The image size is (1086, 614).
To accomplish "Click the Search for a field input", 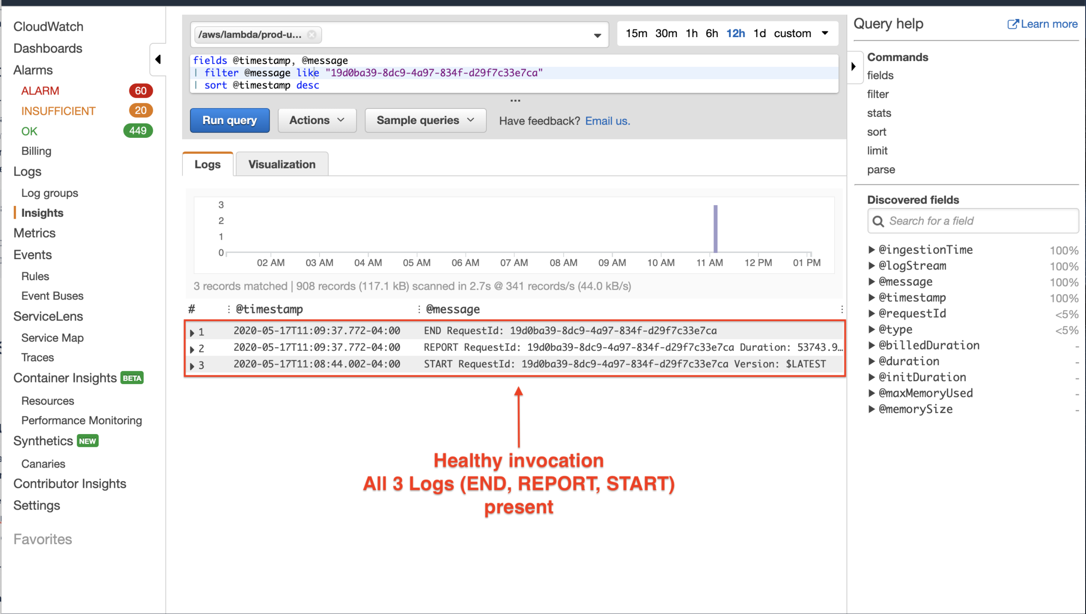I will point(970,221).
